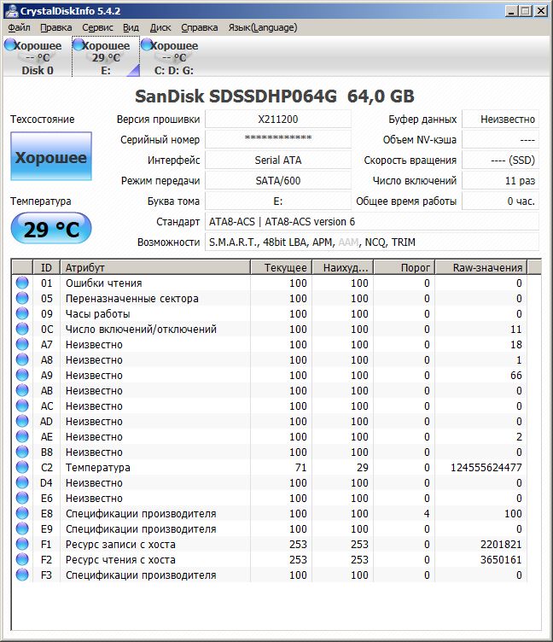The height and width of the screenshot is (642, 553).
Task: Click status icon for attribute A8 row
Action: [22, 359]
